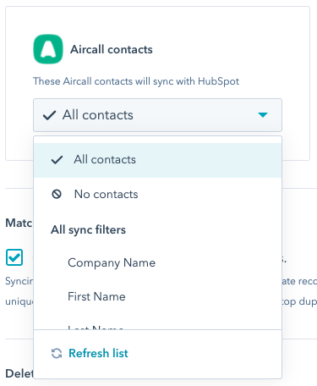The image size is (317, 386).
Task: Click the Aircall contacts heading
Action: (112, 49)
